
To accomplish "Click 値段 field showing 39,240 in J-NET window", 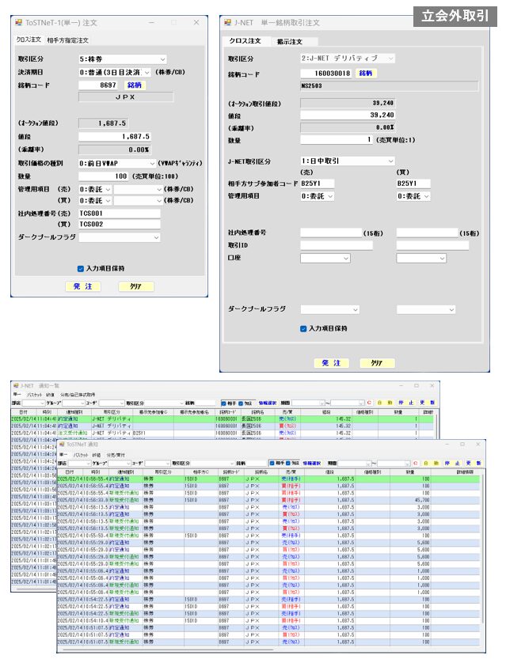I will [x=348, y=116].
